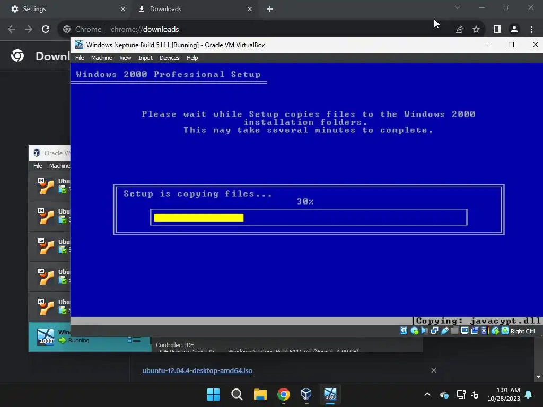
Task: Open the Machine menu of the VM window
Action: click(101, 58)
